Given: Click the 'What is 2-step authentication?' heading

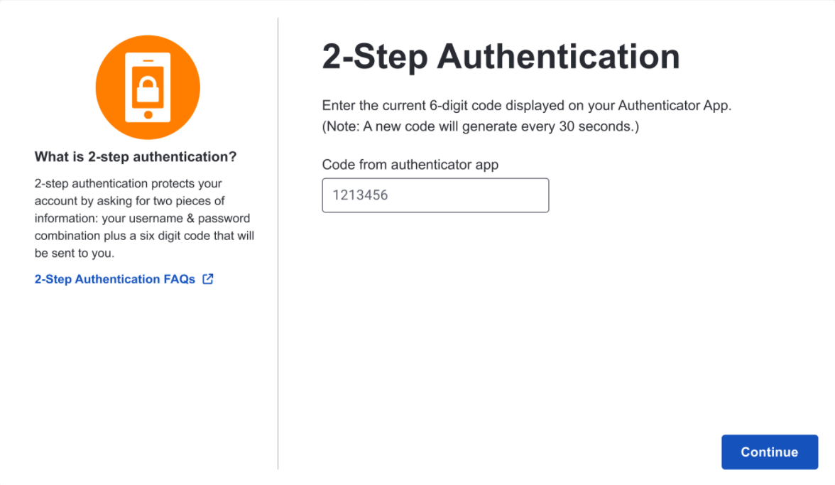Looking at the screenshot, I should (135, 156).
